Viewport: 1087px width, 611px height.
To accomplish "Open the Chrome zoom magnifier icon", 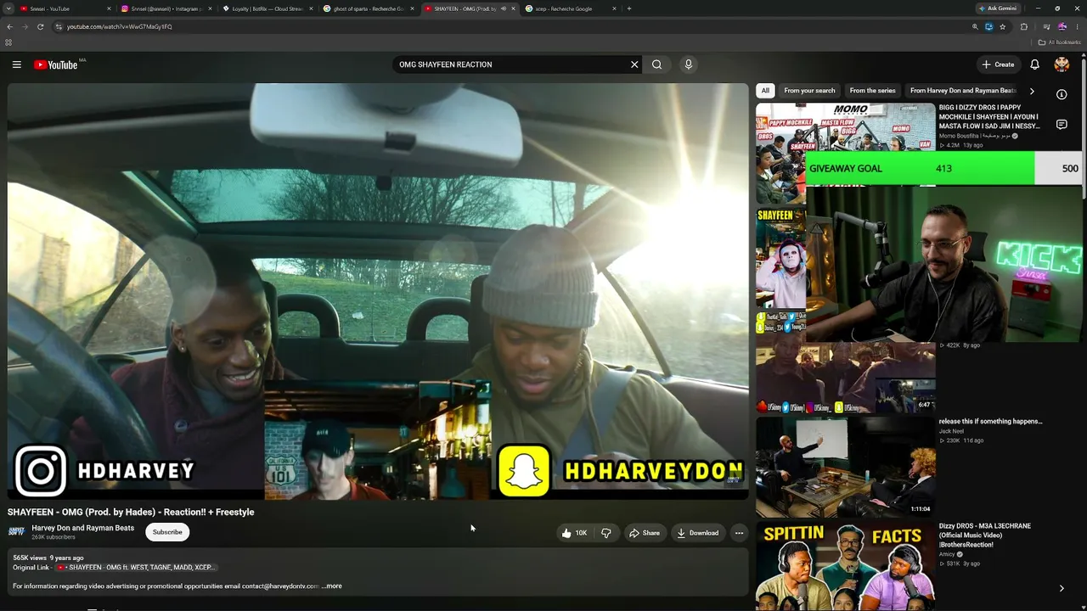I will pyautogui.click(x=975, y=26).
